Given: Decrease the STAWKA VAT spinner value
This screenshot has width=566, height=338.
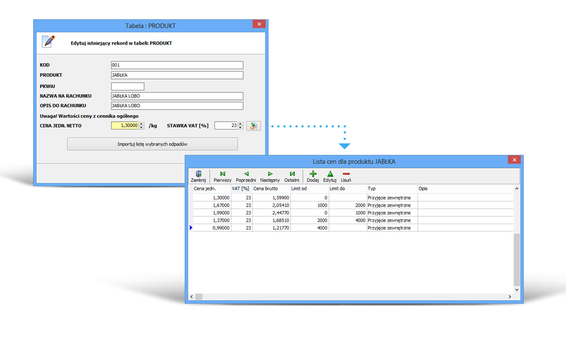Looking at the screenshot, I should [x=241, y=128].
